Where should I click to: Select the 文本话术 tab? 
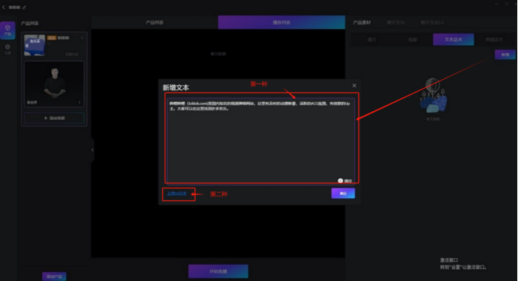454,40
